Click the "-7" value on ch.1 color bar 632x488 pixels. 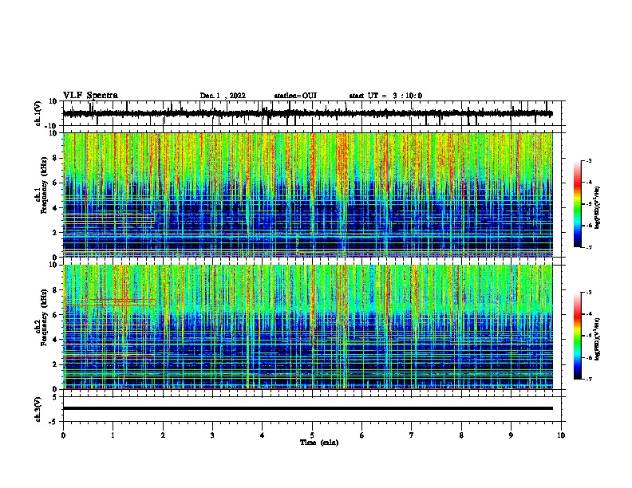pos(588,247)
